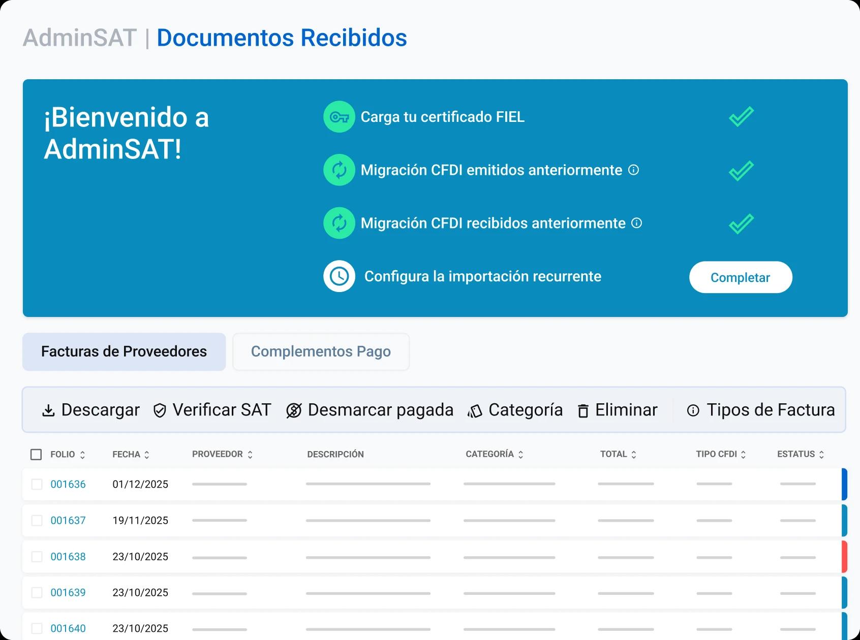Viewport: 860px width, 640px height.
Task: Sort by the CATEGORÍA column arrows
Action: pos(520,455)
